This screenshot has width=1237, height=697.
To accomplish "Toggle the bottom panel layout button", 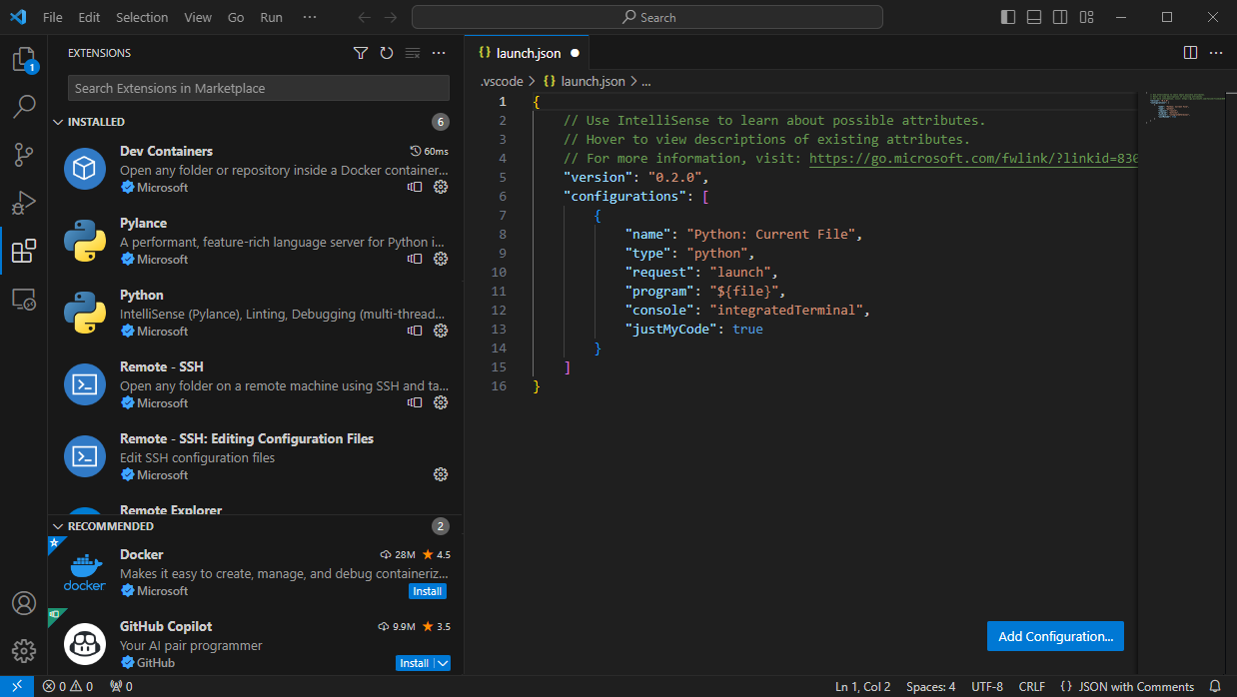I will (1034, 17).
